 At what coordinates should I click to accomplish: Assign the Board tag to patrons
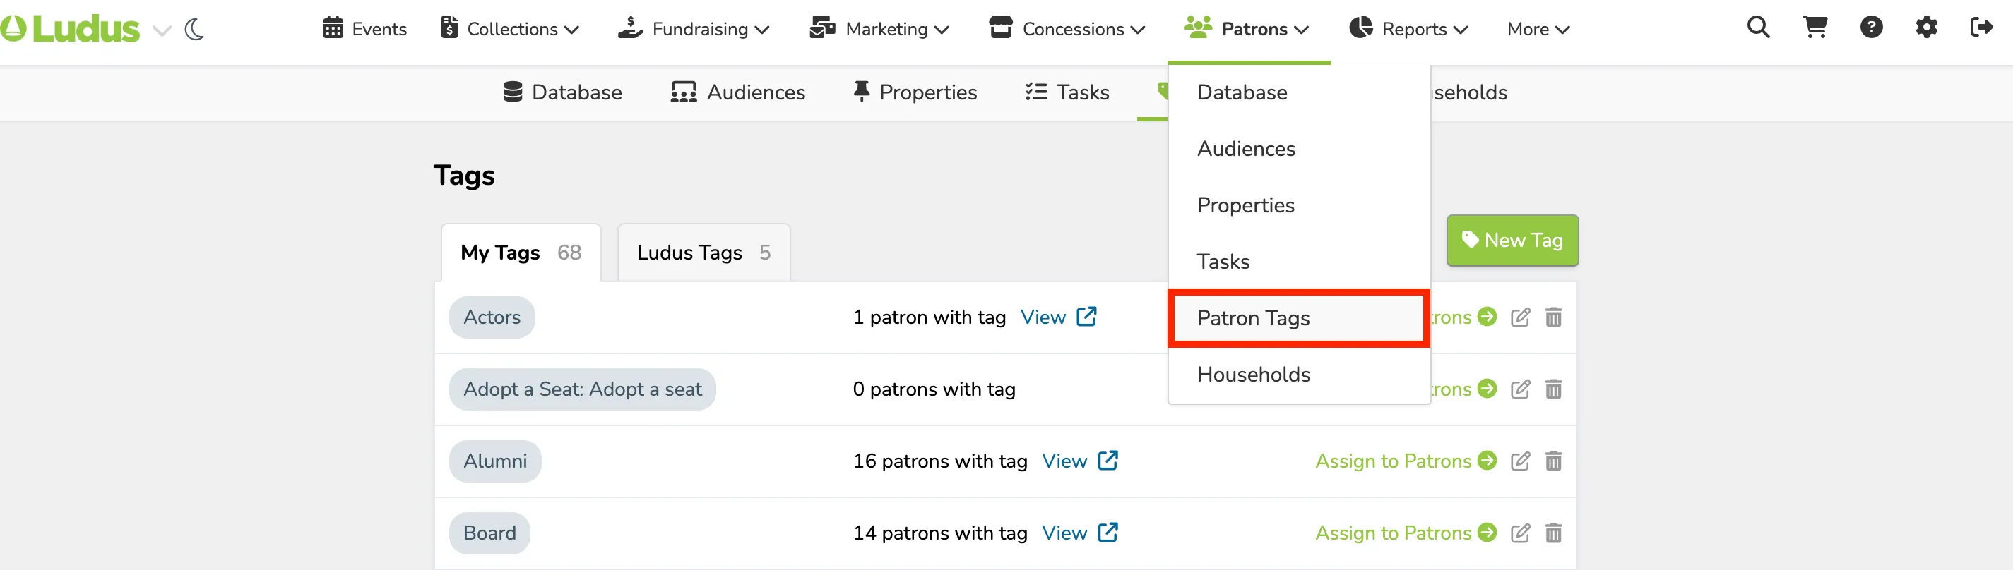click(x=1406, y=533)
